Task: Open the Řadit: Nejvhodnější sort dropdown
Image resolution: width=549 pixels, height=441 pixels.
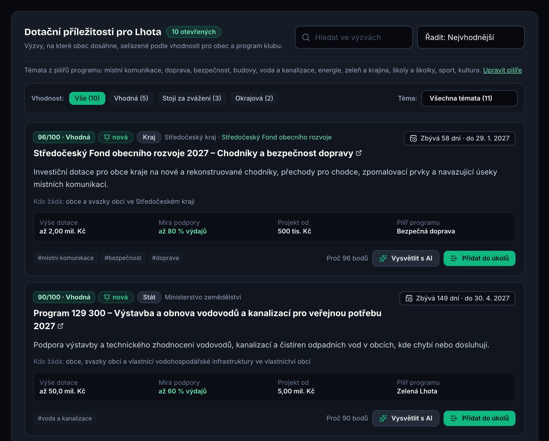Action: tap(471, 37)
